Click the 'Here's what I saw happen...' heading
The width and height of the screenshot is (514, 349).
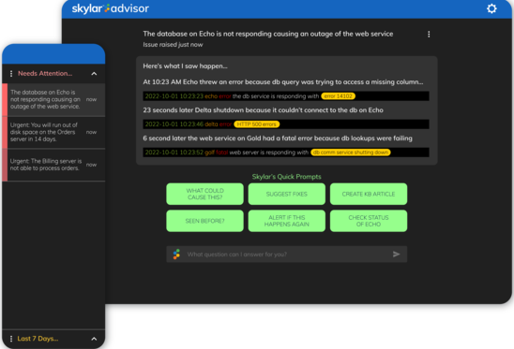tap(185, 66)
